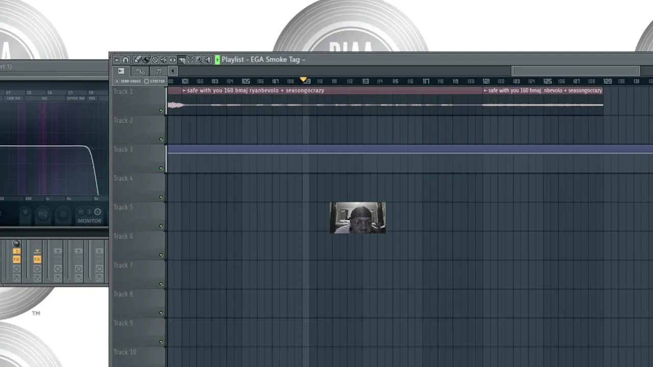The width and height of the screenshot is (653, 367).
Task: Click the round knob beside HQ in EQ plugin
Action: (x=63, y=214)
